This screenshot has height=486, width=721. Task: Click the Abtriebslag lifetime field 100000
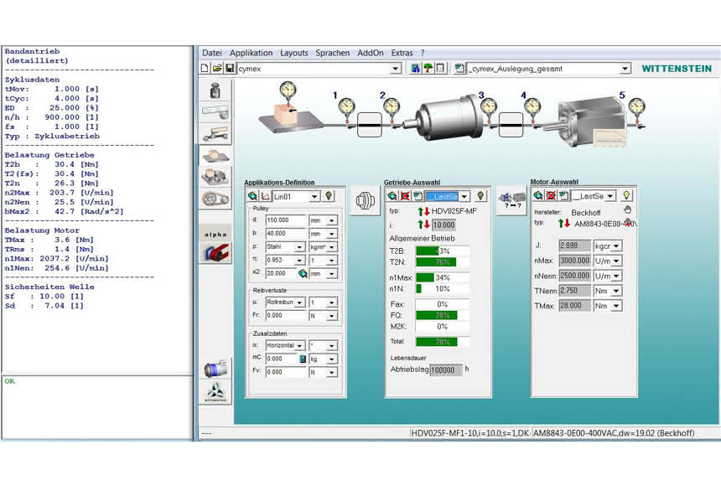click(x=445, y=370)
